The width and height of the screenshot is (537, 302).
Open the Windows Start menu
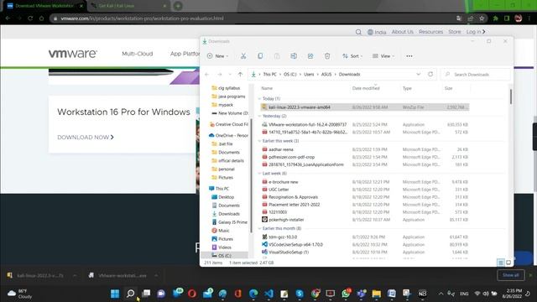[115, 294]
